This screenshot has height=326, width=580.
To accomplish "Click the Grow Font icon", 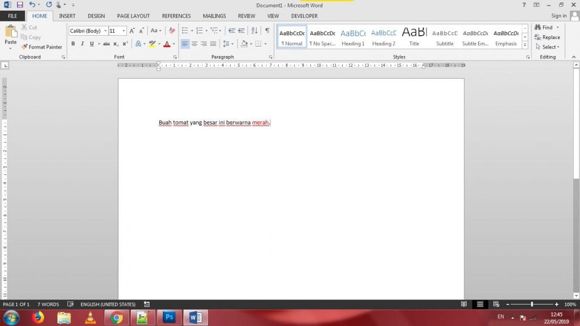I will tap(133, 31).
